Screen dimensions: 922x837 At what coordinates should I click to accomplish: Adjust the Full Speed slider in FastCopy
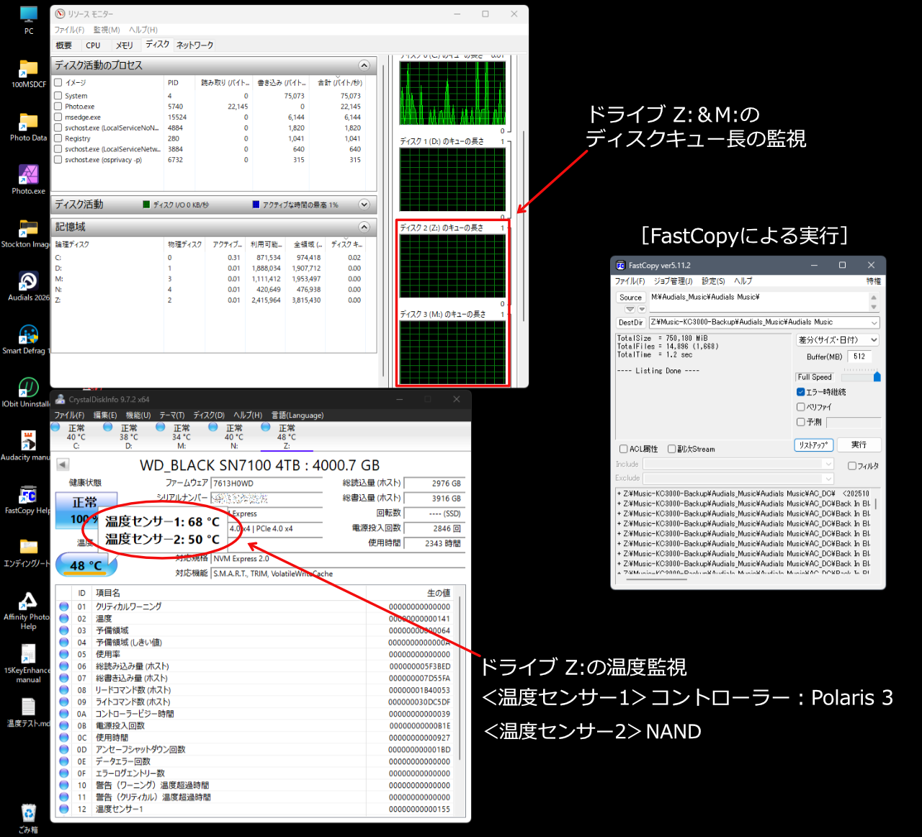[877, 377]
